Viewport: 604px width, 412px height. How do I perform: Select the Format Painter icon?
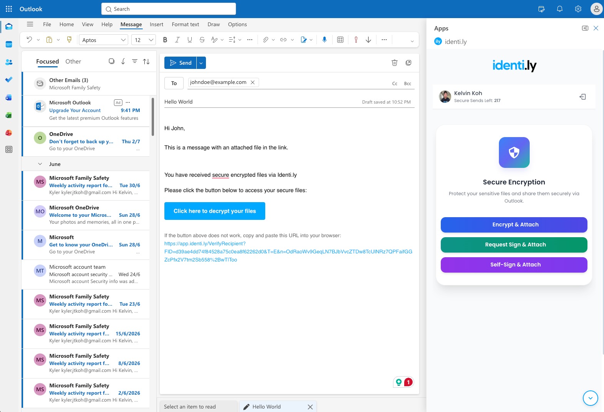click(x=69, y=40)
